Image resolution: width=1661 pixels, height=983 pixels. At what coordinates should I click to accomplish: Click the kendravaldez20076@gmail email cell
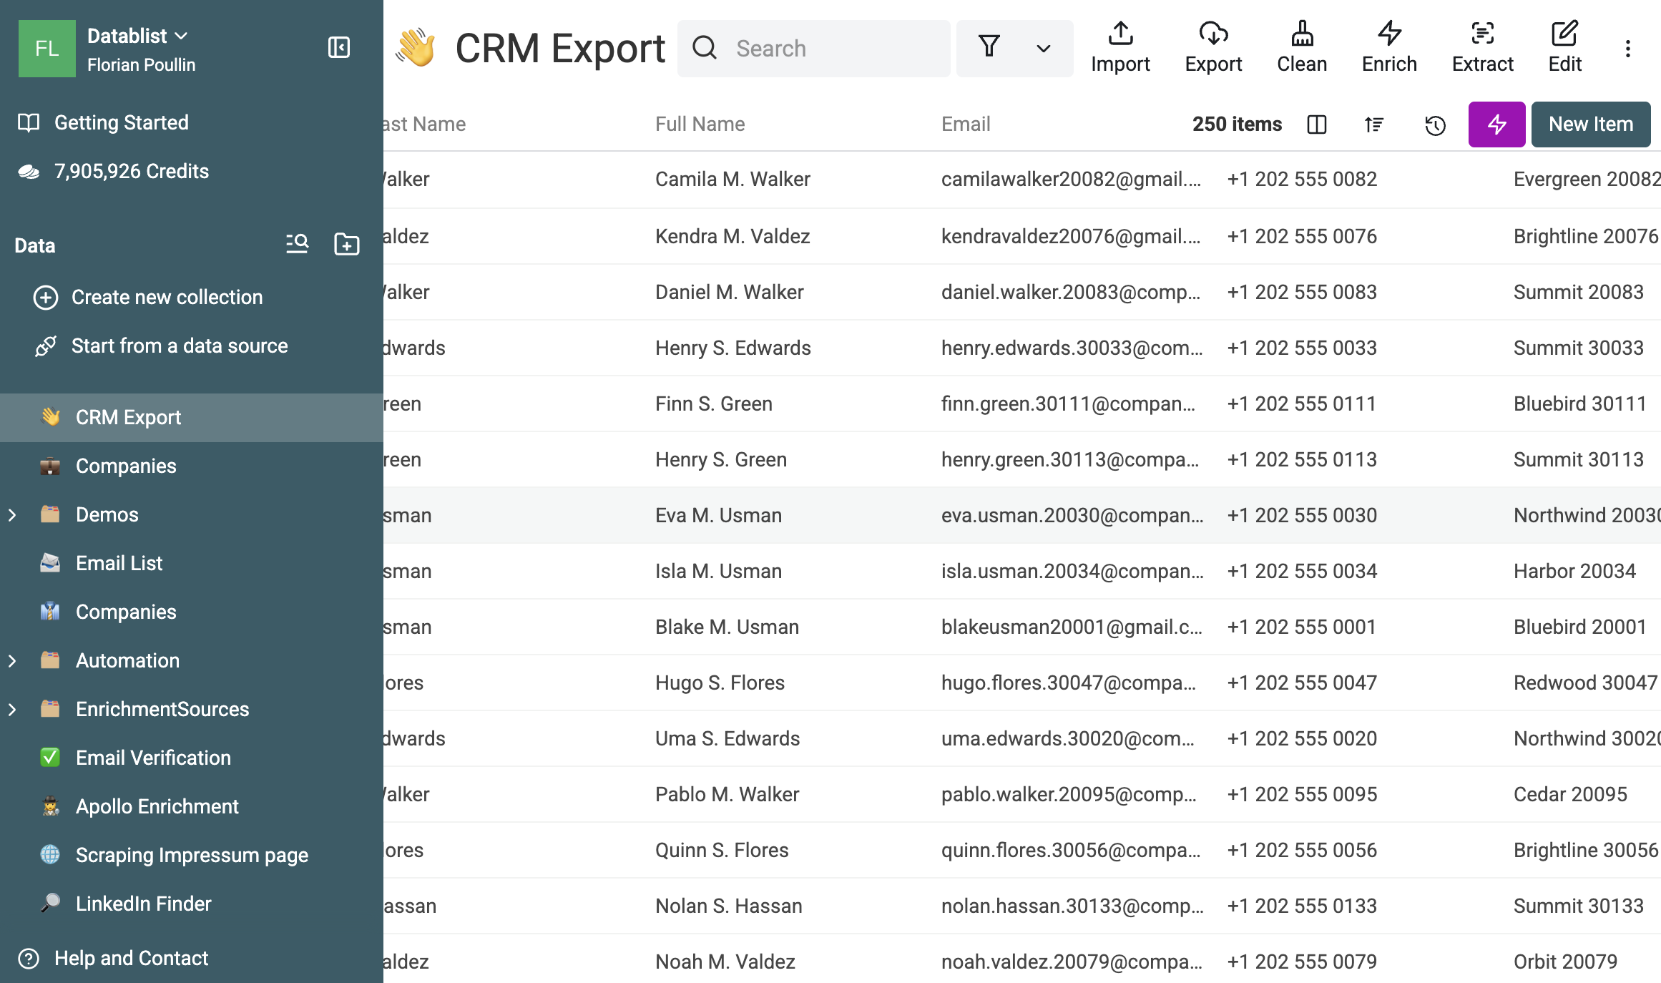(x=1071, y=236)
